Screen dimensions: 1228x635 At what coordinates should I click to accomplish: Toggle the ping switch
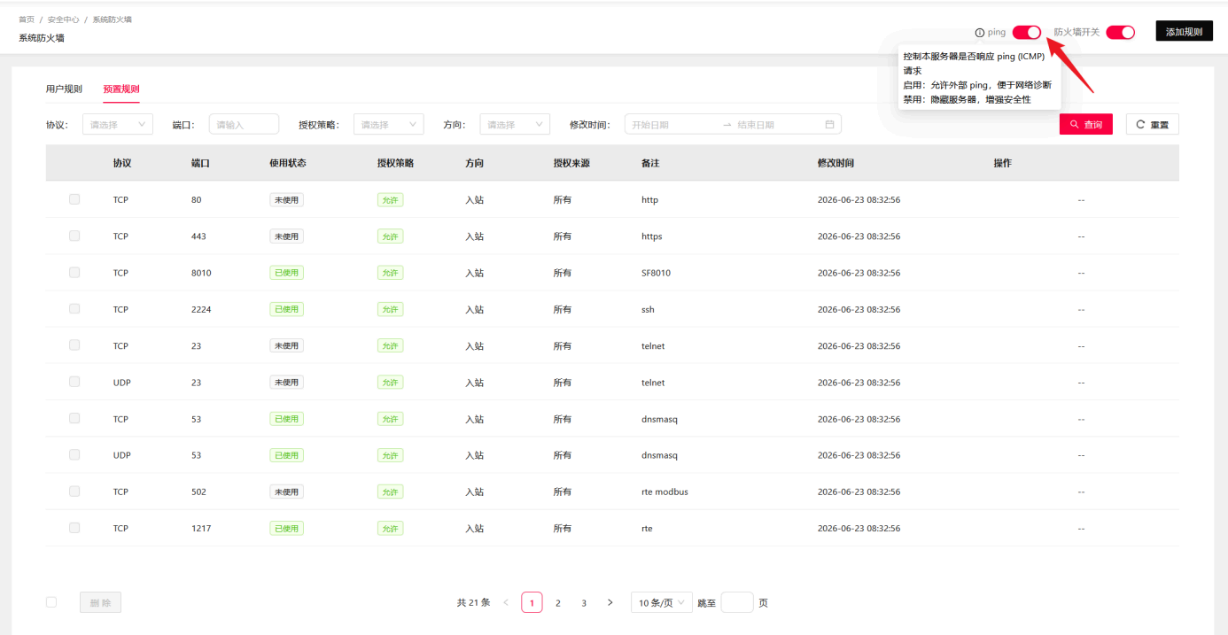[x=1027, y=32]
